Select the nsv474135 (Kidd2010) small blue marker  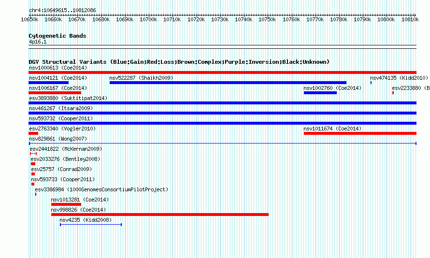[371, 83]
